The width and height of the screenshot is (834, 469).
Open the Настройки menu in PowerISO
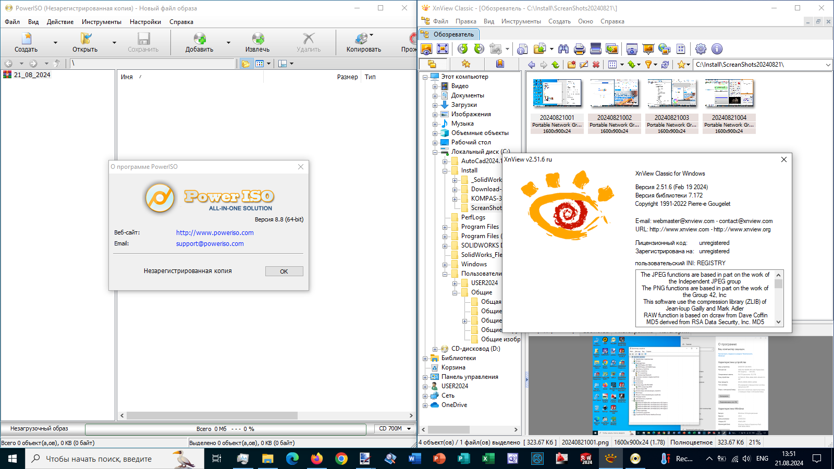(145, 22)
